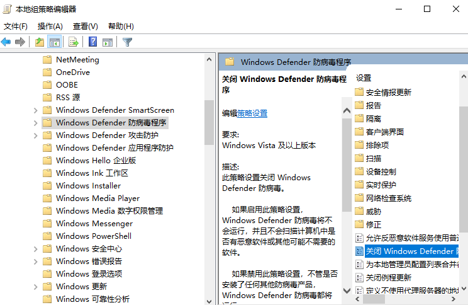Go up one level with folder icon
Screen dimensions: 468x305
40,42
